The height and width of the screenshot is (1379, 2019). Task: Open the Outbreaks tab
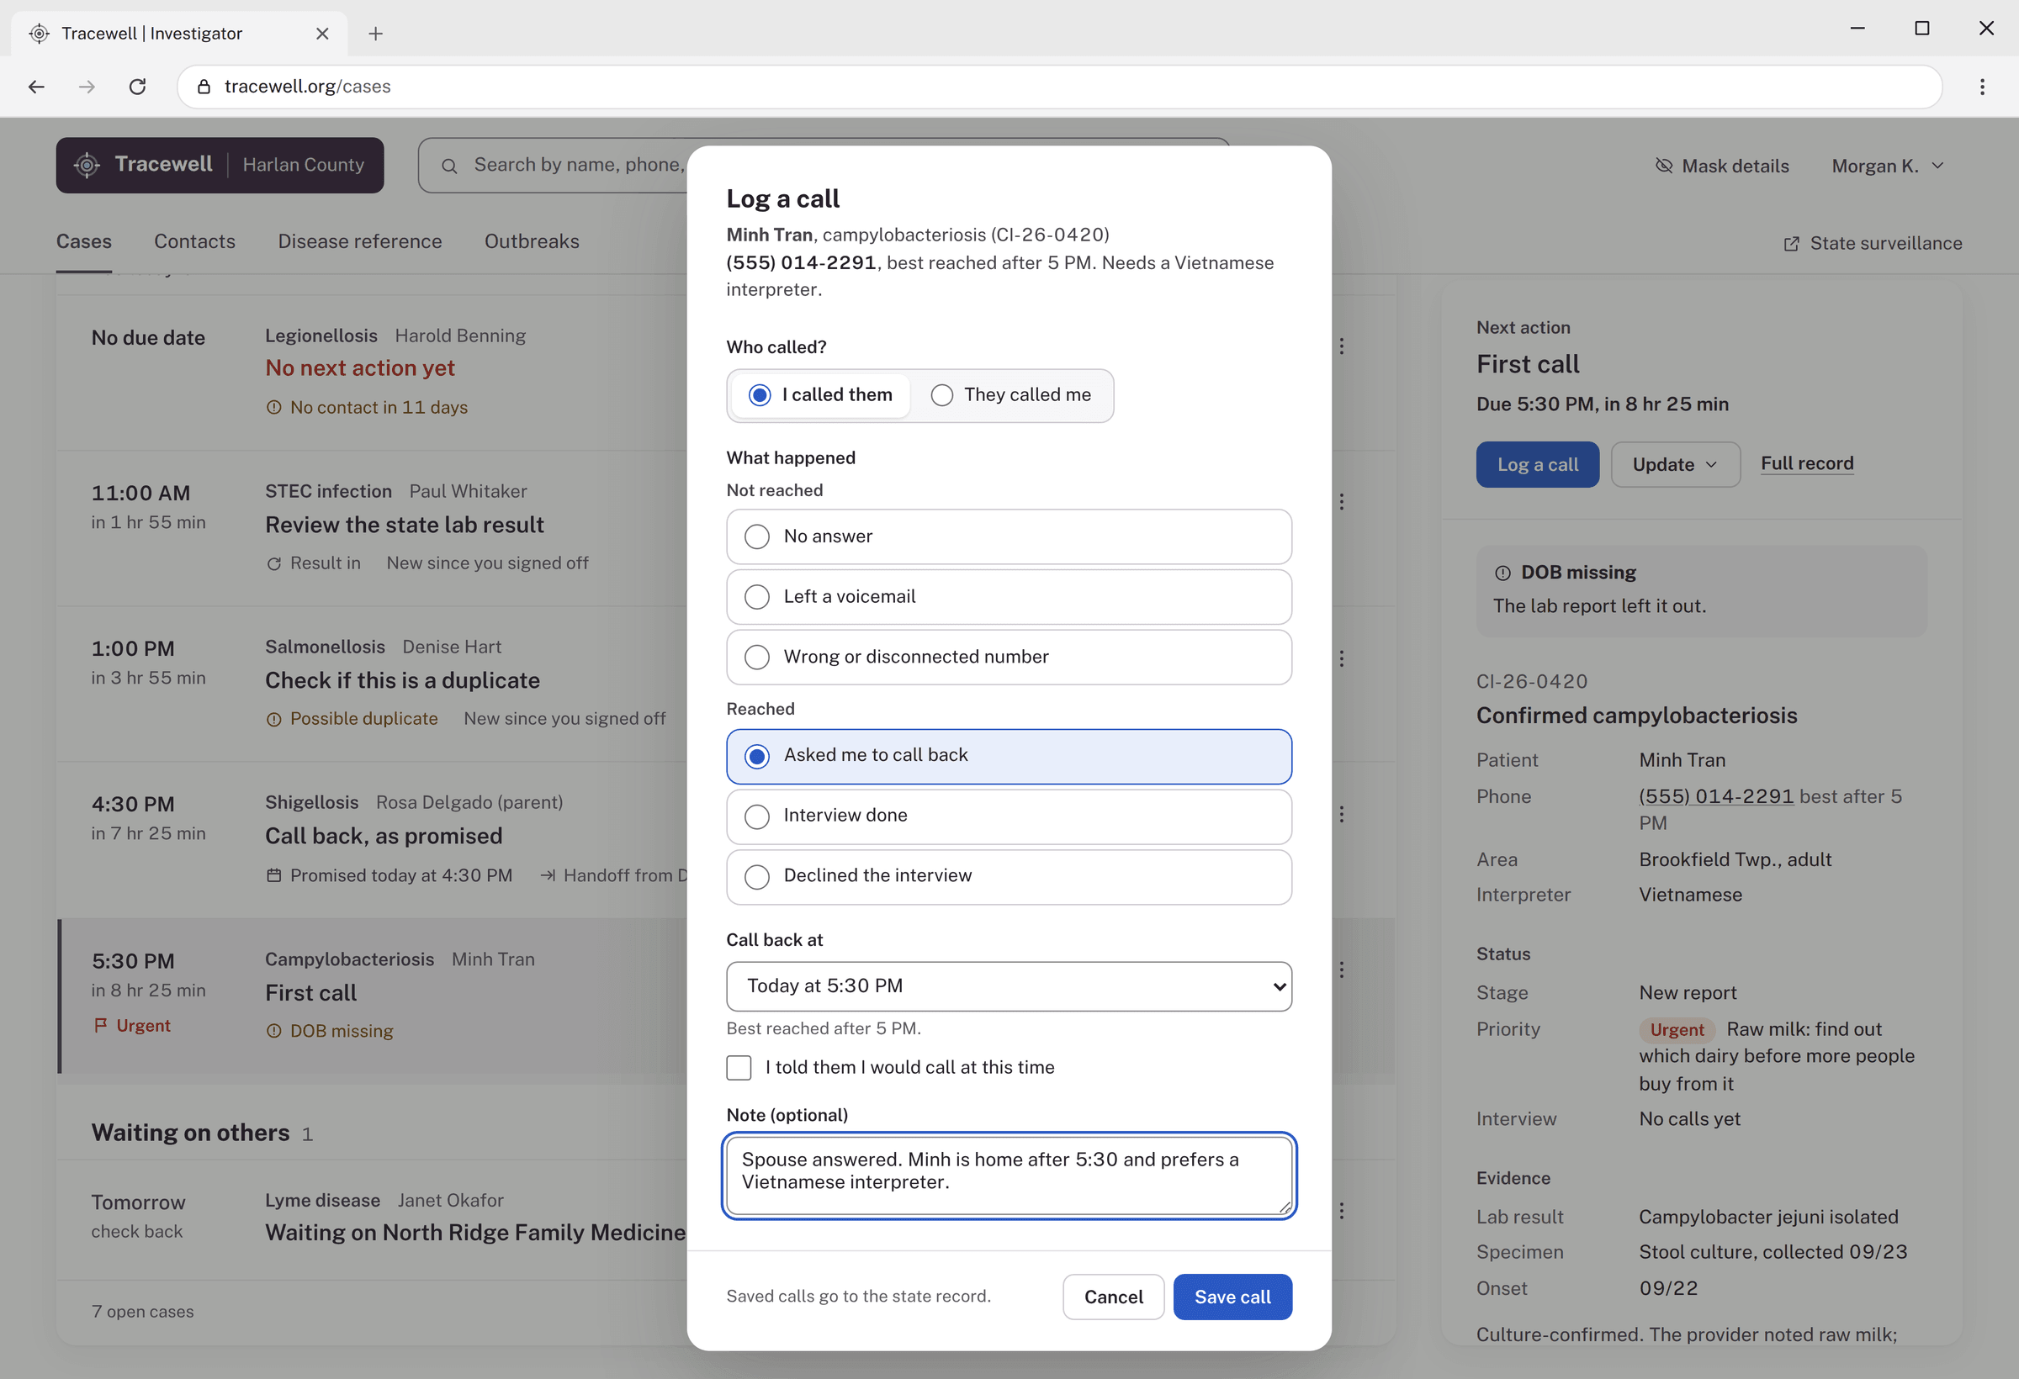532,241
